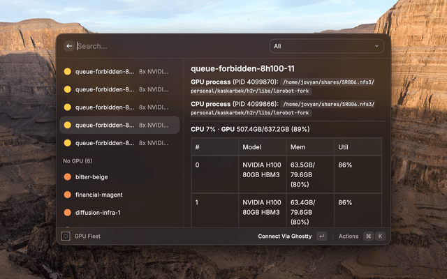Image resolution: width=447 pixels, height=279 pixels.
Task: Click the return key icon beside Connect
Action: [x=321, y=236]
